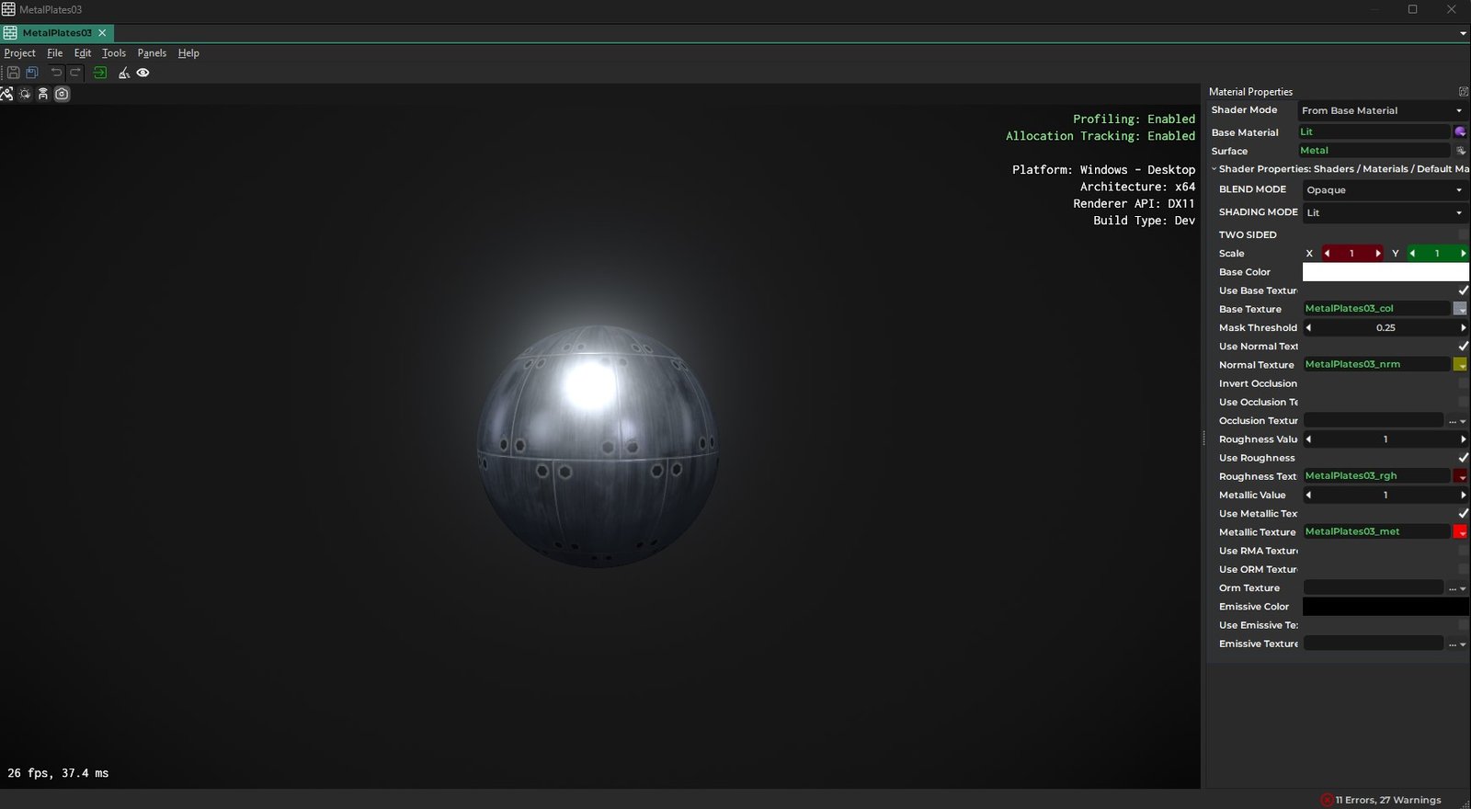Click the Surface picker icon beside Metal
The image size is (1471, 809).
coord(1460,151)
